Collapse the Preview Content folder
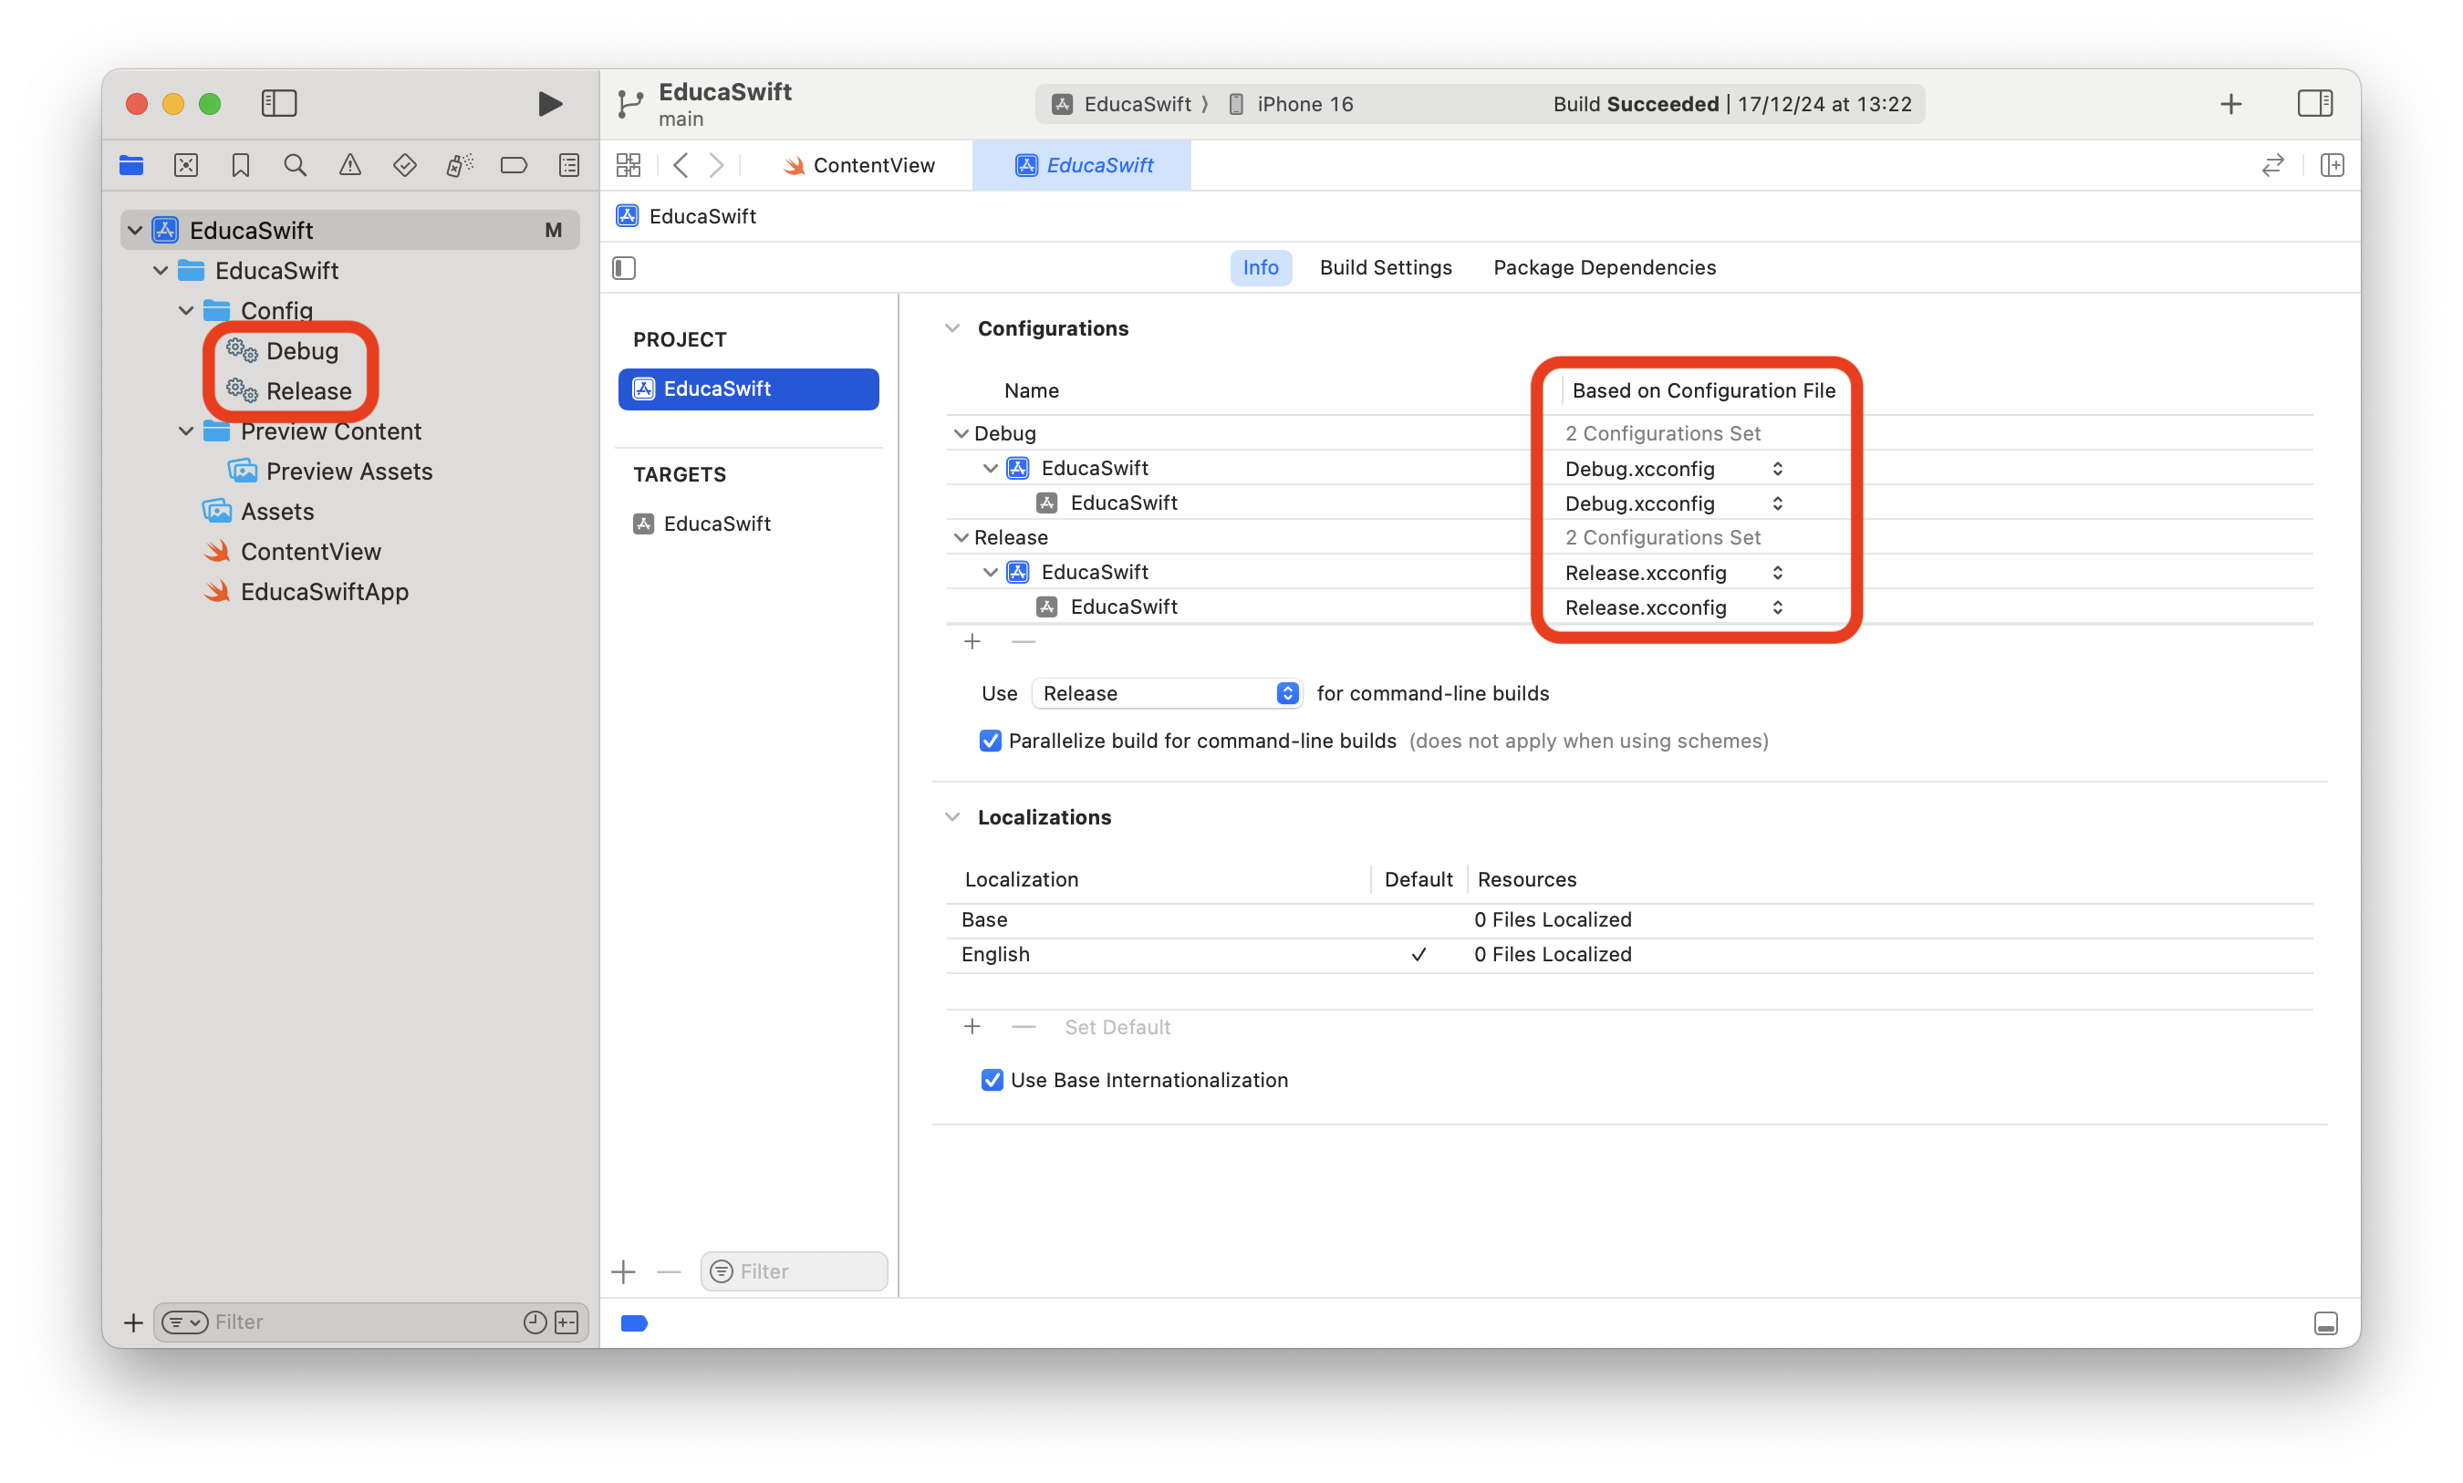The width and height of the screenshot is (2463, 1483). click(x=186, y=430)
